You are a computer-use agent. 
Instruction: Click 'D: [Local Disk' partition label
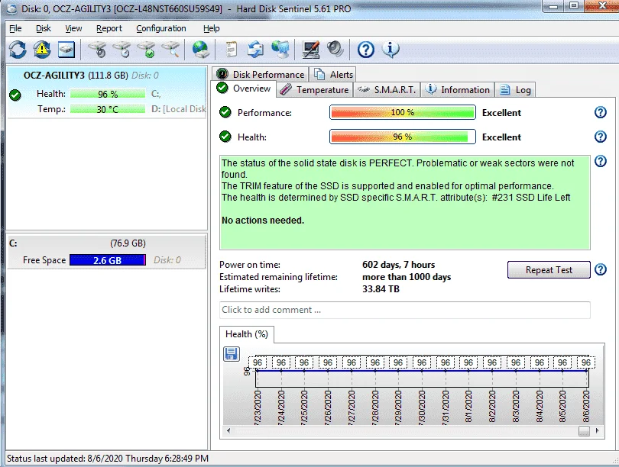[x=178, y=109]
